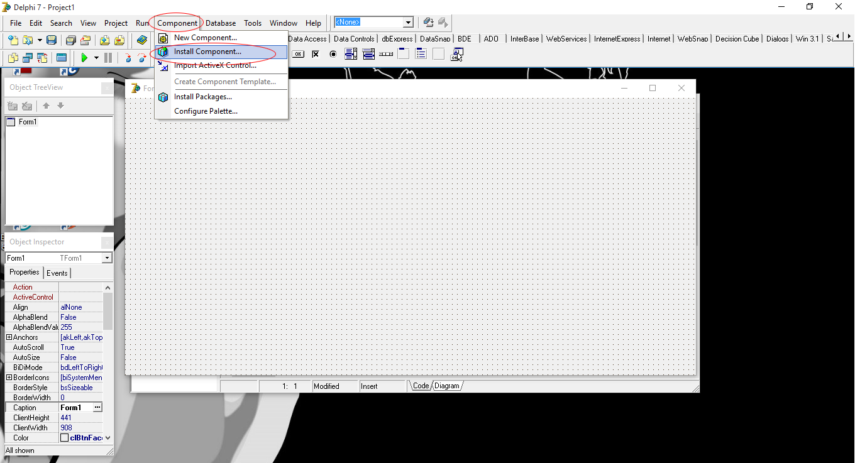The image size is (855, 463).
Task: Click the Color property swatch
Action: 64,438
